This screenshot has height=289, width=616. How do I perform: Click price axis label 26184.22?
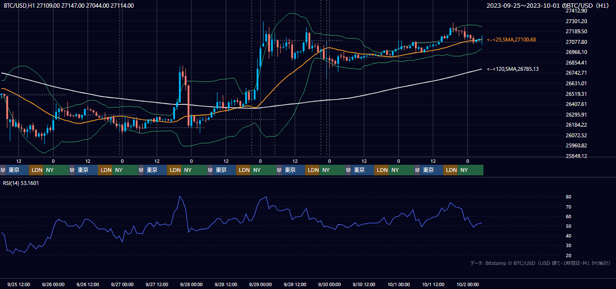click(x=576, y=125)
